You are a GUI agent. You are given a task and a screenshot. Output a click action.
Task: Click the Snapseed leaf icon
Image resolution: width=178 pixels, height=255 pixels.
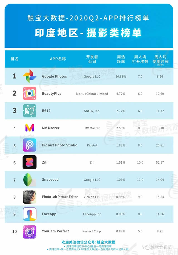pos(29,180)
